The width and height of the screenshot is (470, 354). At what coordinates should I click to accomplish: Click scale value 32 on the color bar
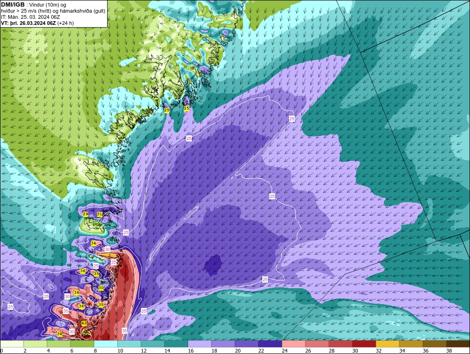tap(378, 351)
